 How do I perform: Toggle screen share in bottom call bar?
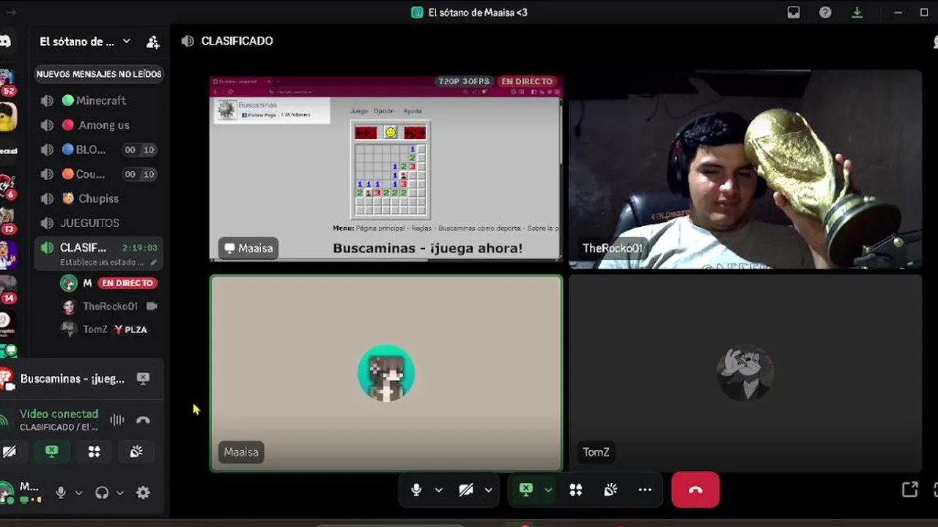(x=526, y=490)
